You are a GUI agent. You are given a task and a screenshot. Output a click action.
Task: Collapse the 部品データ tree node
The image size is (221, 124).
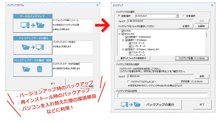(123, 49)
